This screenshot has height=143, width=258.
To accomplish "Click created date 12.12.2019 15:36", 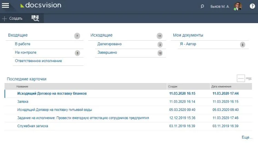I will tap(182, 118).
